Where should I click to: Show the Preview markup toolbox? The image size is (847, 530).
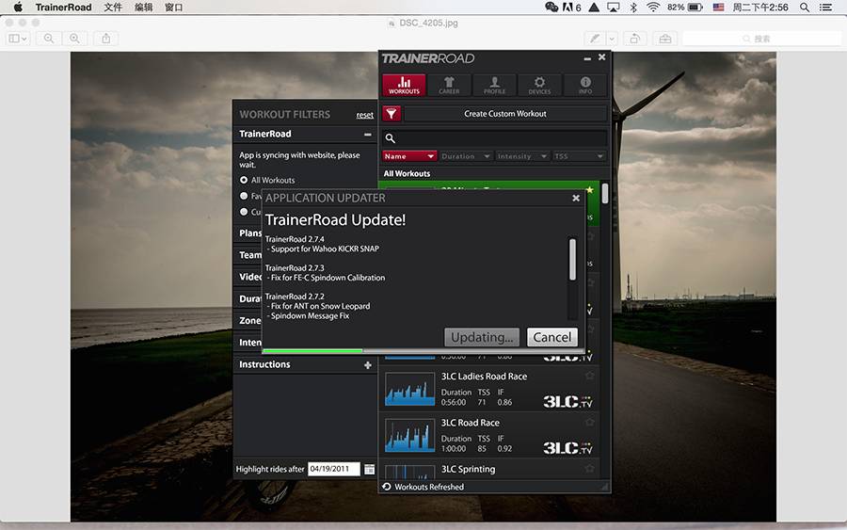665,39
